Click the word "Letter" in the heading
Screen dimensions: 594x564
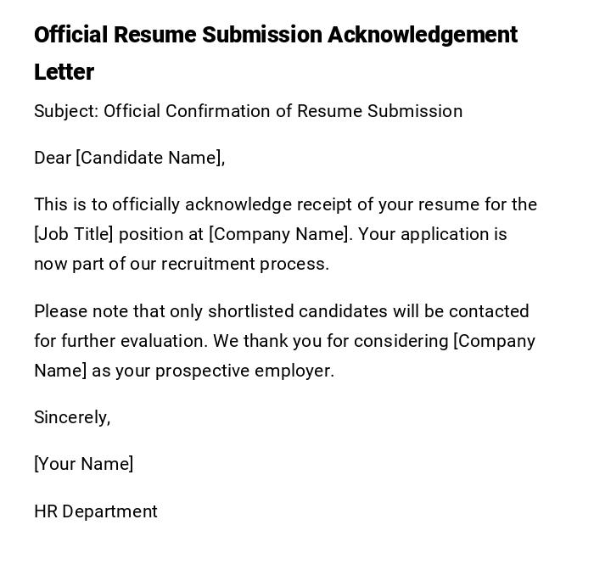click(64, 72)
